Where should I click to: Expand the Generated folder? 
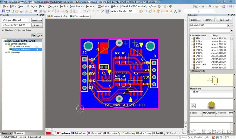pyautogui.click(x=6, y=53)
